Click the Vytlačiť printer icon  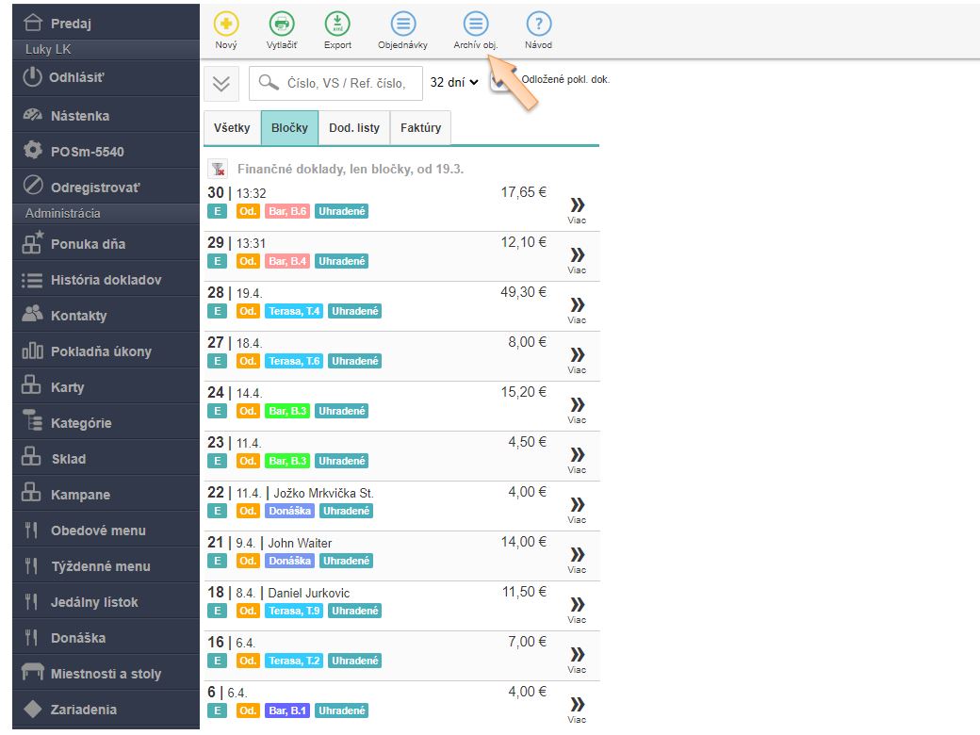[281, 24]
